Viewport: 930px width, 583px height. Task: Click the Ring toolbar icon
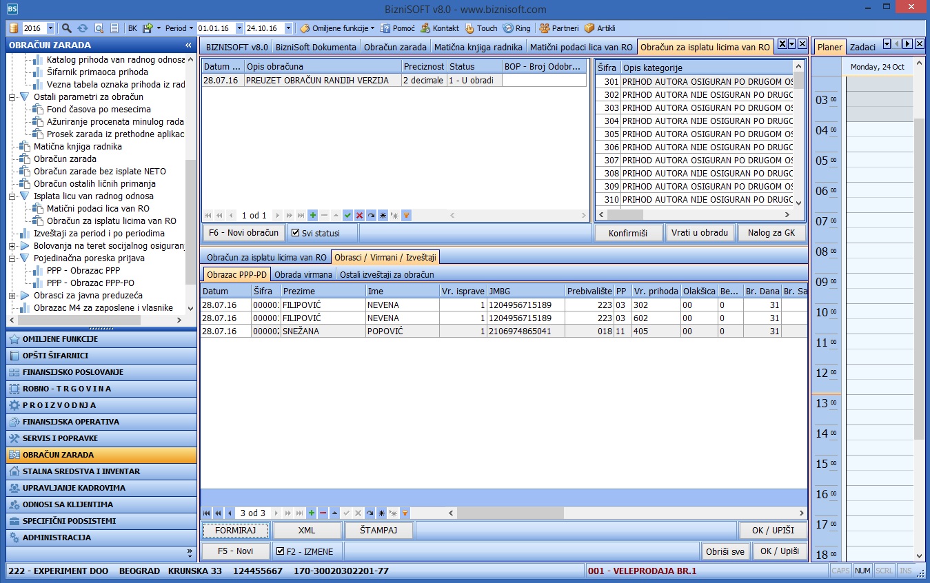(517, 28)
